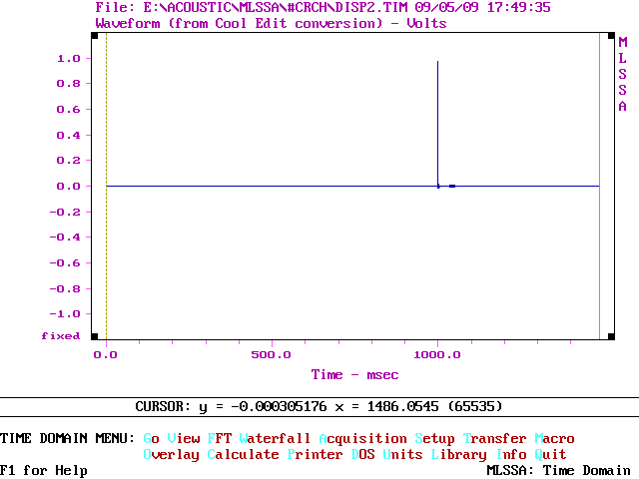
Task: Click the impulse spike peak near 1000 msec
Action: (x=437, y=62)
